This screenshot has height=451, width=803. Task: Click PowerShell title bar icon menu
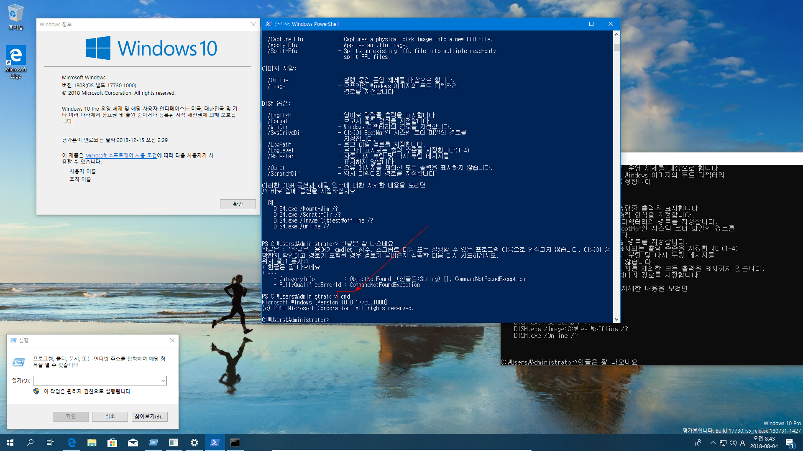pyautogui.click(x=268, y=24)
